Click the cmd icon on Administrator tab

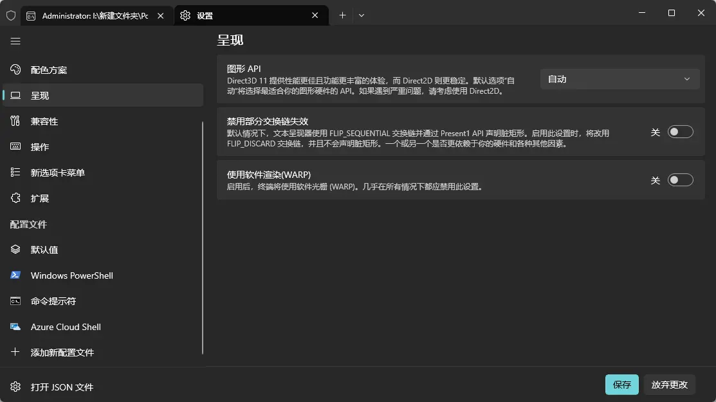31,16
